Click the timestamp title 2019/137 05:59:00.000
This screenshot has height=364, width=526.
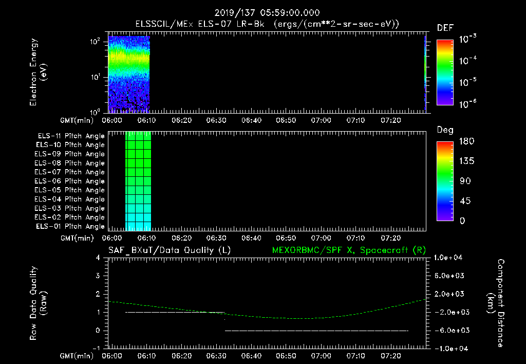point(267,13)
